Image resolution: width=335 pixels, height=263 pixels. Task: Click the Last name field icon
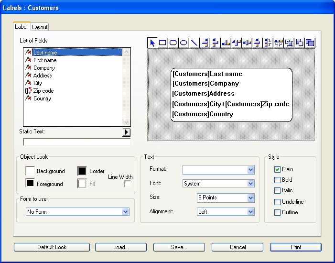point(28,53)
